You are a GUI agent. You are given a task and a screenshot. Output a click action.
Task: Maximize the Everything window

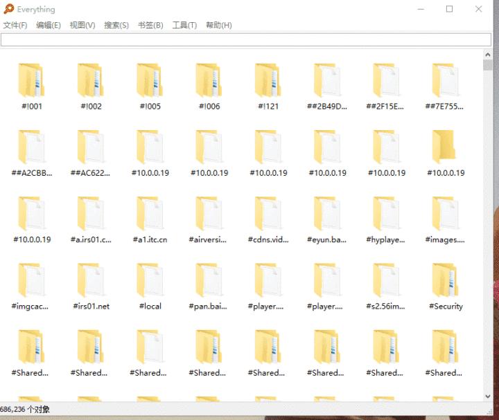click(449, 9)
